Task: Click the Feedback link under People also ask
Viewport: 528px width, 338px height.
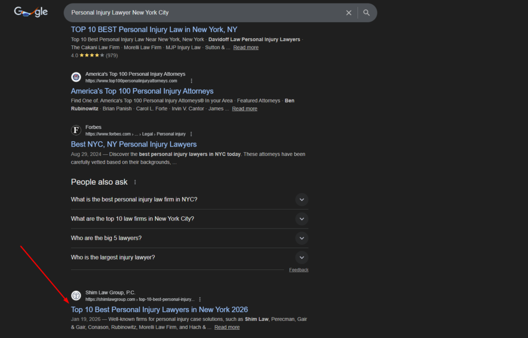Action: 299,269
